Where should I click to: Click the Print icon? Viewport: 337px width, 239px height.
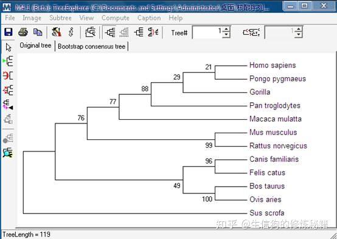pos(23,32)
